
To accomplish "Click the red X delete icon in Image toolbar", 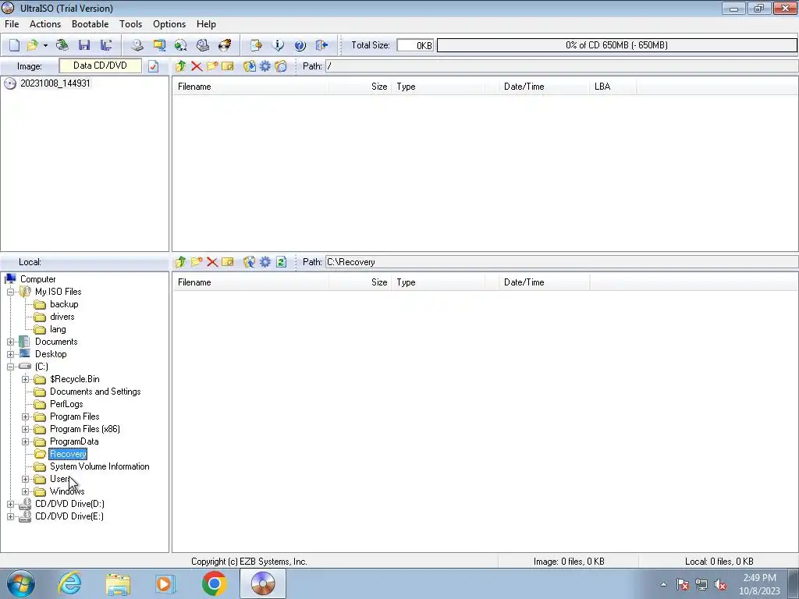I will pos(197,66).
